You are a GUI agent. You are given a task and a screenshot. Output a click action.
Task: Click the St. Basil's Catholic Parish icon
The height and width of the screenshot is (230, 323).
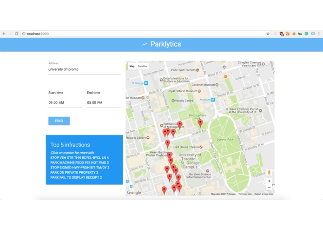point(260,111)
